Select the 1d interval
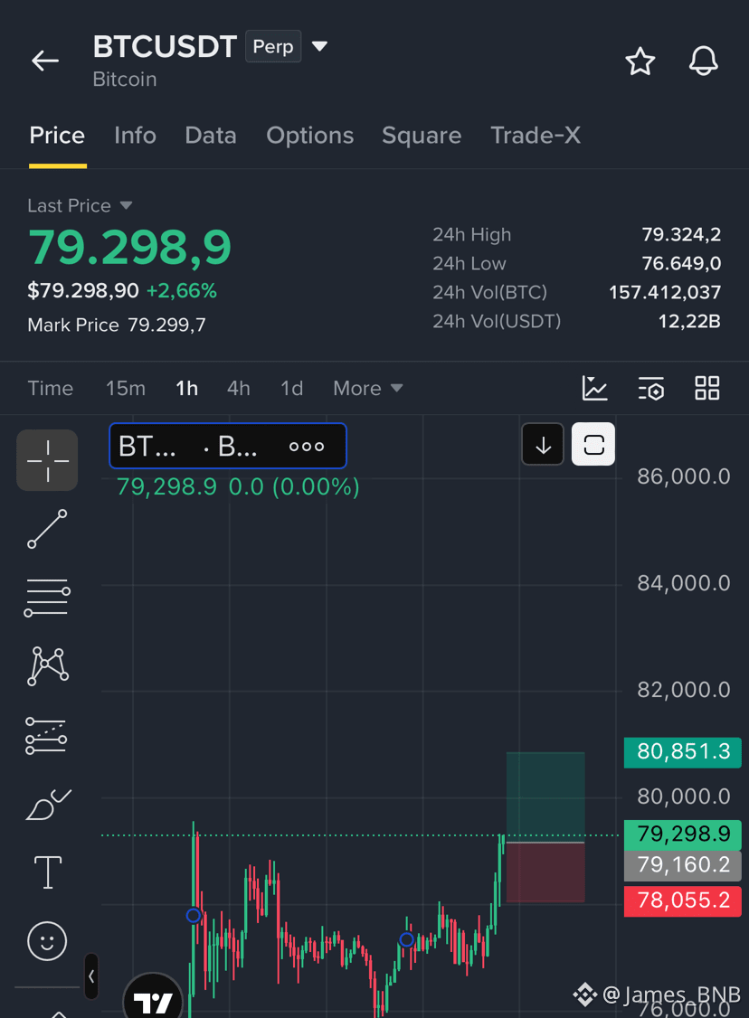 coord(291,388)
